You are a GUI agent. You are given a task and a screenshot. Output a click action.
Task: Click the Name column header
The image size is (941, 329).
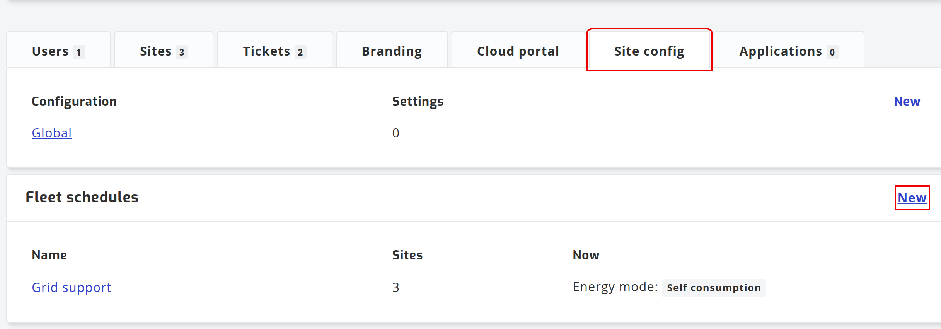click(49, 255)
